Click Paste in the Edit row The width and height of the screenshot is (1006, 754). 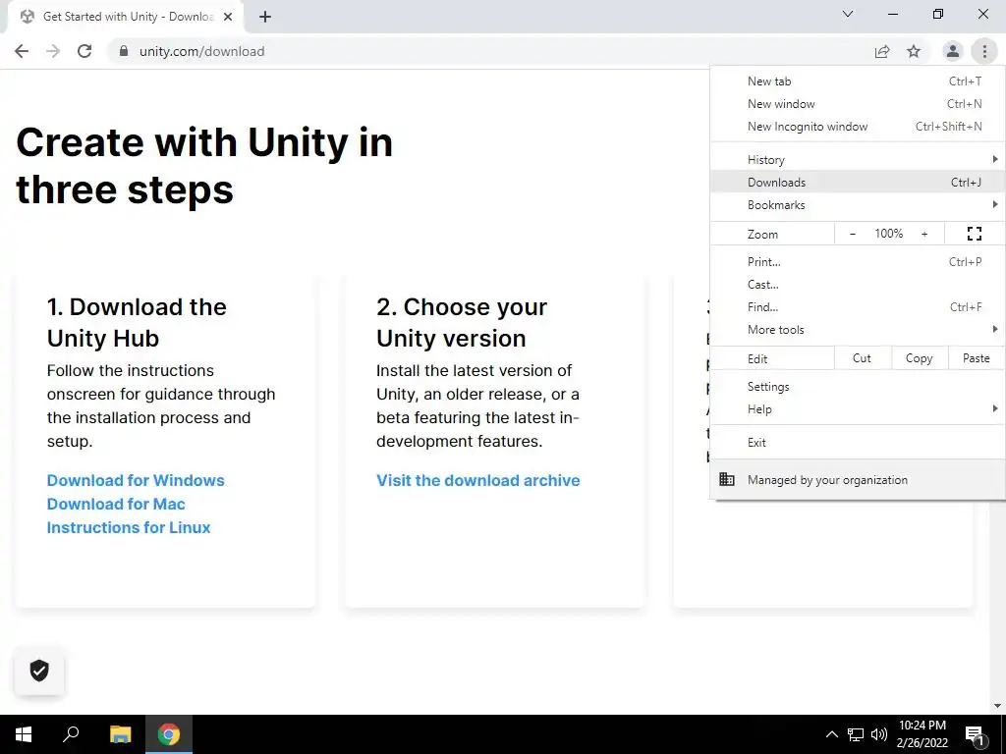tap(976, 358)
